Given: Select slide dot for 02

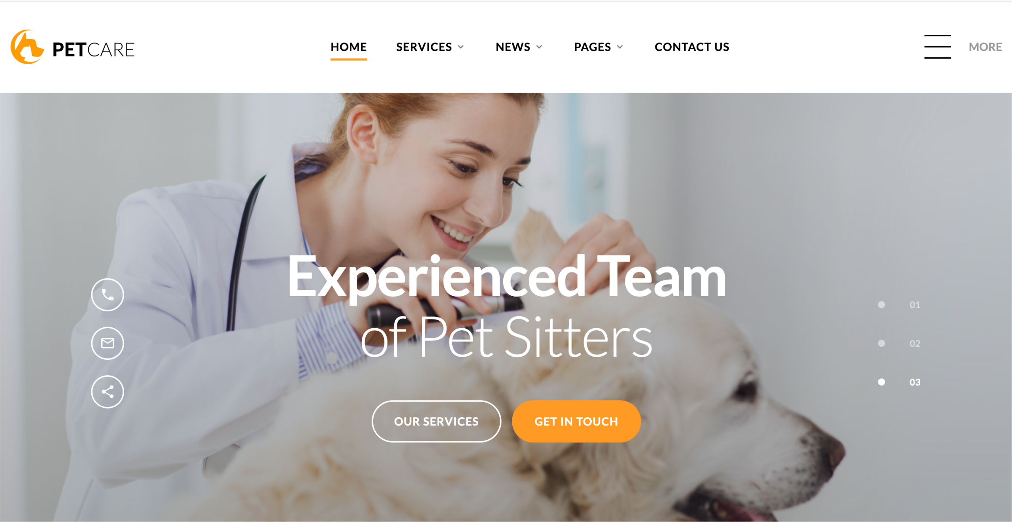Looking at the screenshot, I should 881,343.
